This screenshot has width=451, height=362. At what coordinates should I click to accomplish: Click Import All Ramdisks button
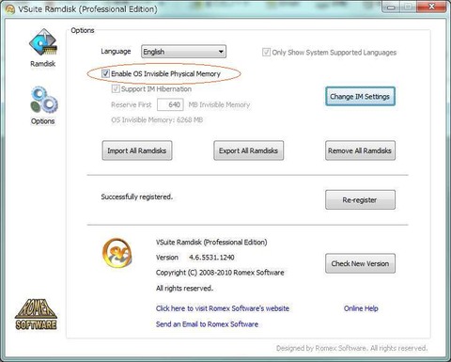(137, 150)
